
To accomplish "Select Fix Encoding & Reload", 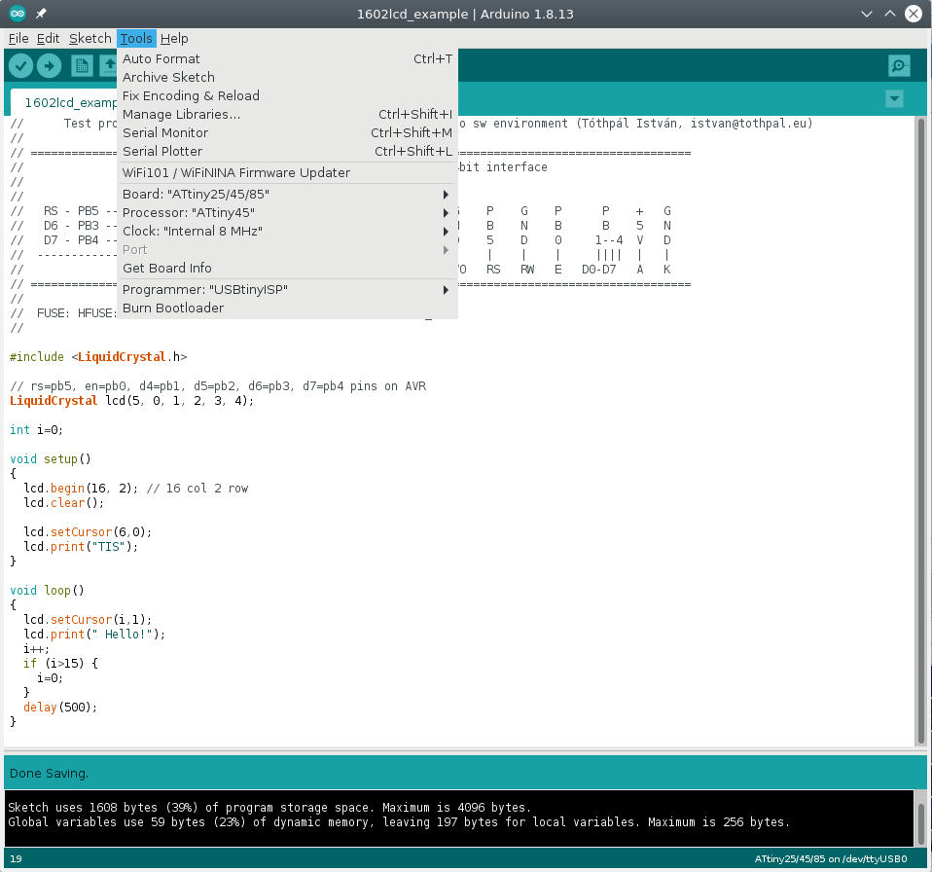I will coord(288,95).
